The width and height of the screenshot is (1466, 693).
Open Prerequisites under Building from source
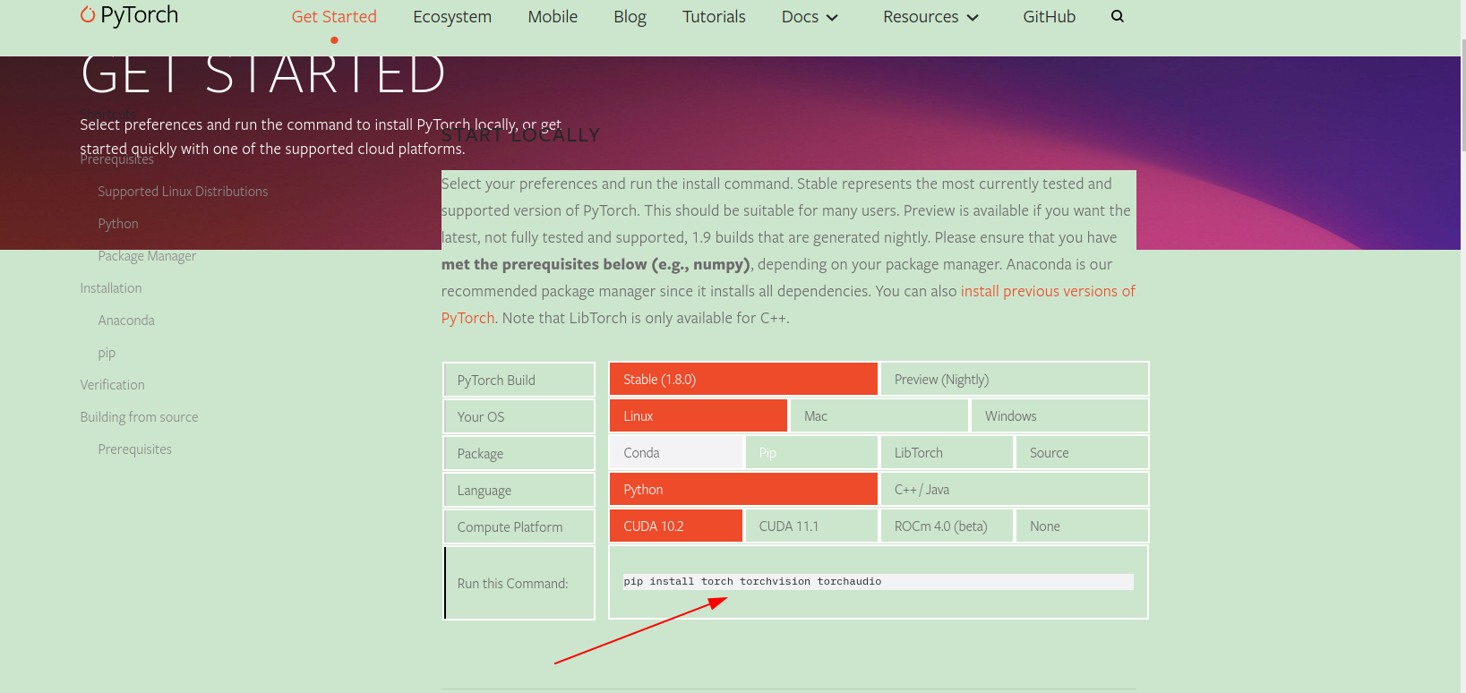coord(134,449)
